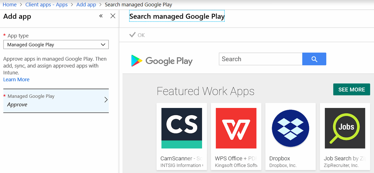Open the App type dropdown
Image resolution: width=374 pixels, height=173 pixels.
pyautogui.click(x=56, y=45)
